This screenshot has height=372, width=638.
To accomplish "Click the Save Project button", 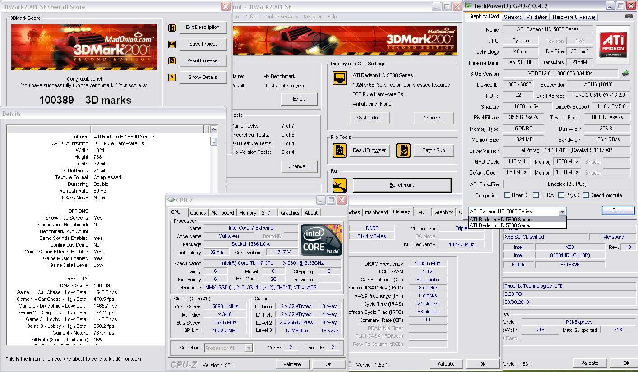I will coord(203,44).
